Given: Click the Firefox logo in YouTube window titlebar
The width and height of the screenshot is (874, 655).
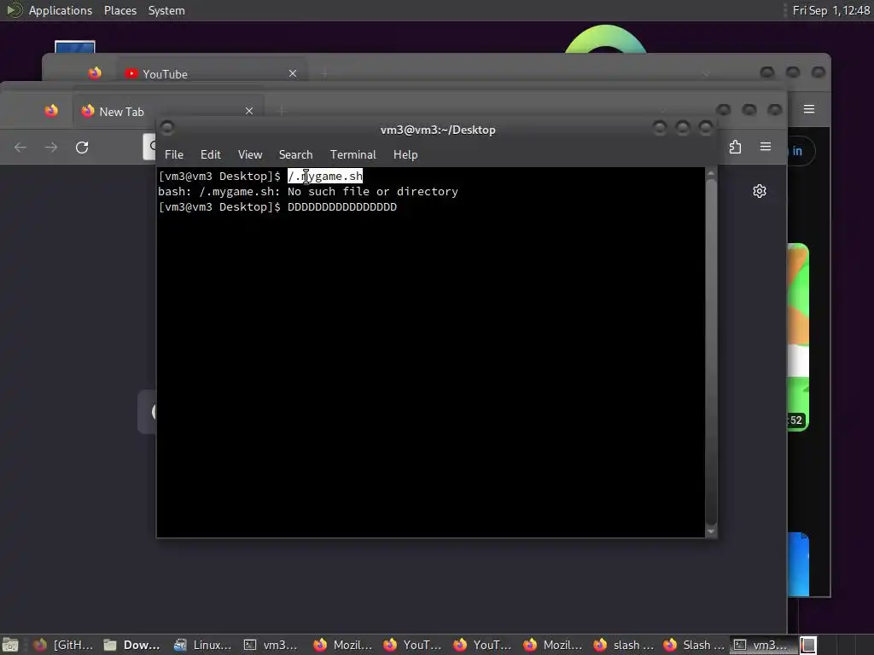Looking at the screenshot, I should 95,73.
